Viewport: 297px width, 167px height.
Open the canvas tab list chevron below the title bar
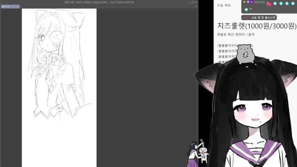[x=196, y=6]
